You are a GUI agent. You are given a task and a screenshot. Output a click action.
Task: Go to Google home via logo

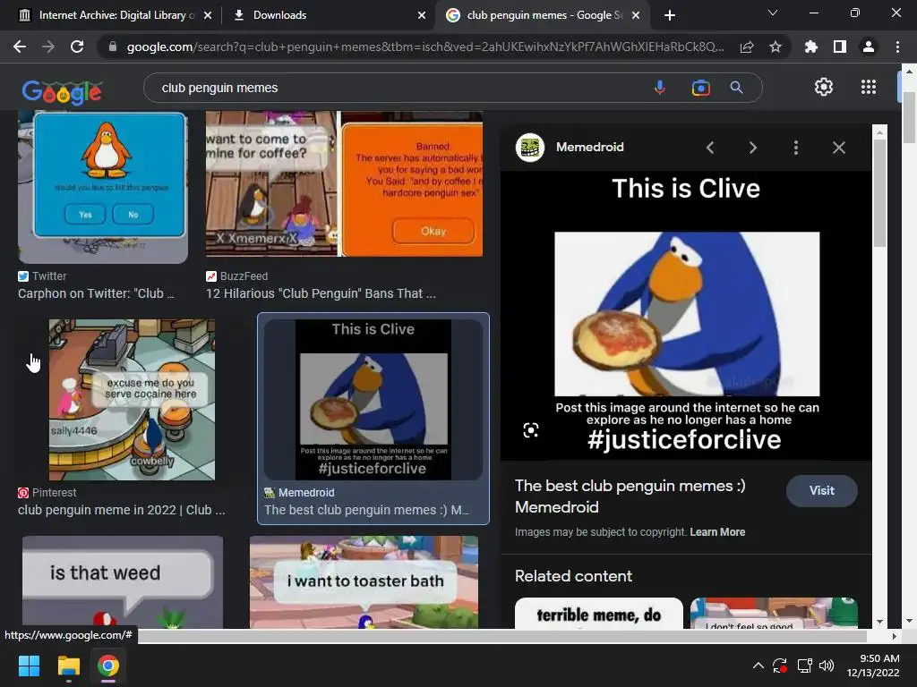pos(62,90)
